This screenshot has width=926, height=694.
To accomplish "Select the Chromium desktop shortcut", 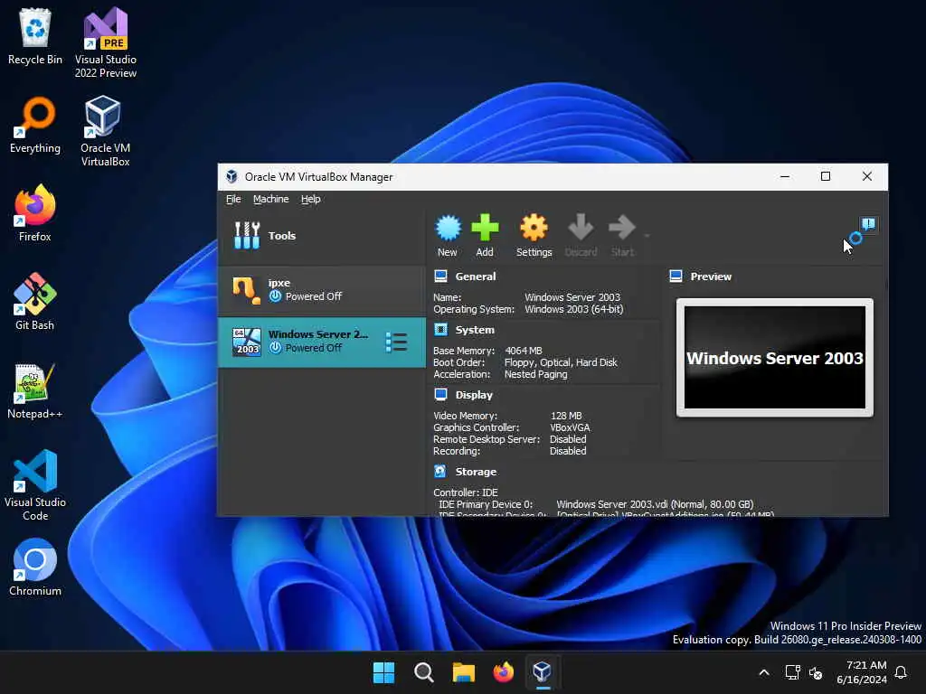I will [35, 567].
